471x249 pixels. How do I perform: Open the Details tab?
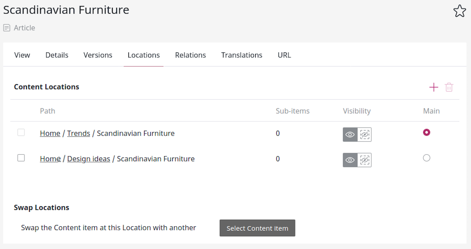(x=57, y=55)
